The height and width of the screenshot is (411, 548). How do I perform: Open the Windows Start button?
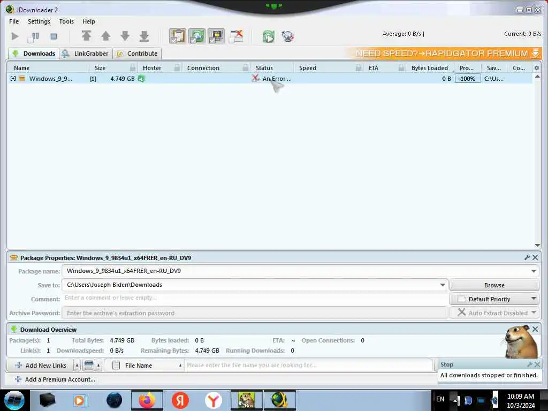point(14,400)
